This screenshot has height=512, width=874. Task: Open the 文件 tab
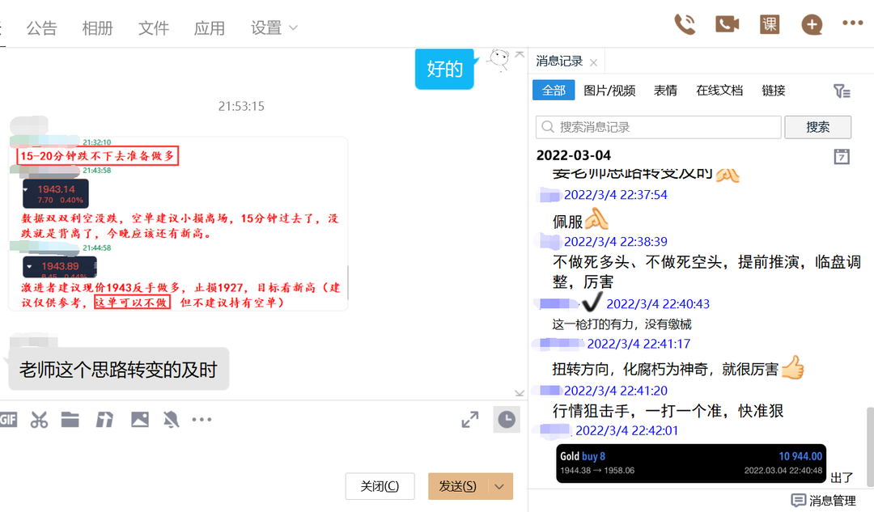click(x=153, y=28)
